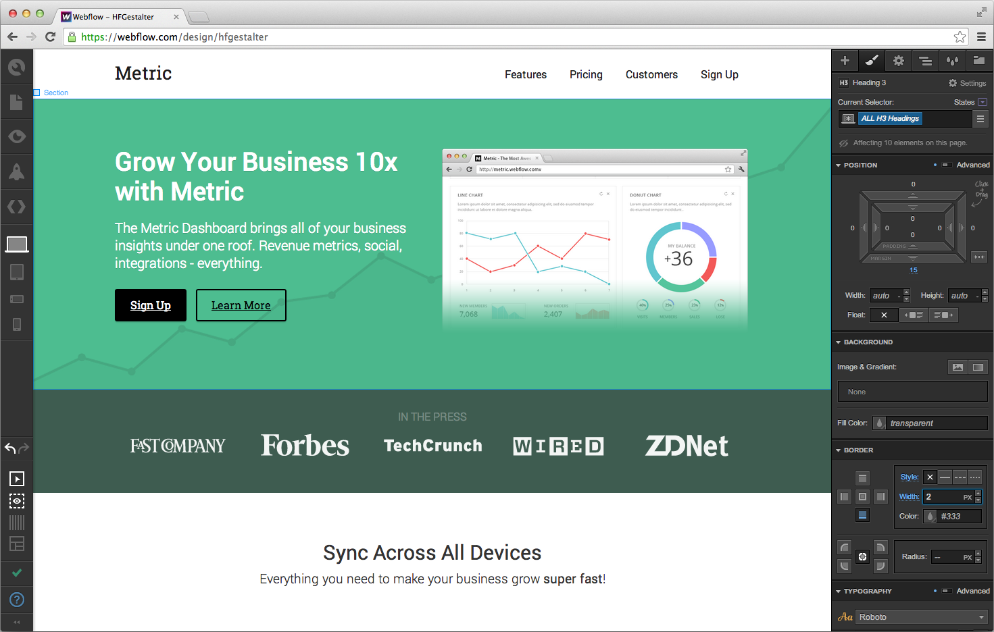Screen dimensions: 994x632
Task: Toggle Advanced switch in POSITION section
Action: [947, 165]
